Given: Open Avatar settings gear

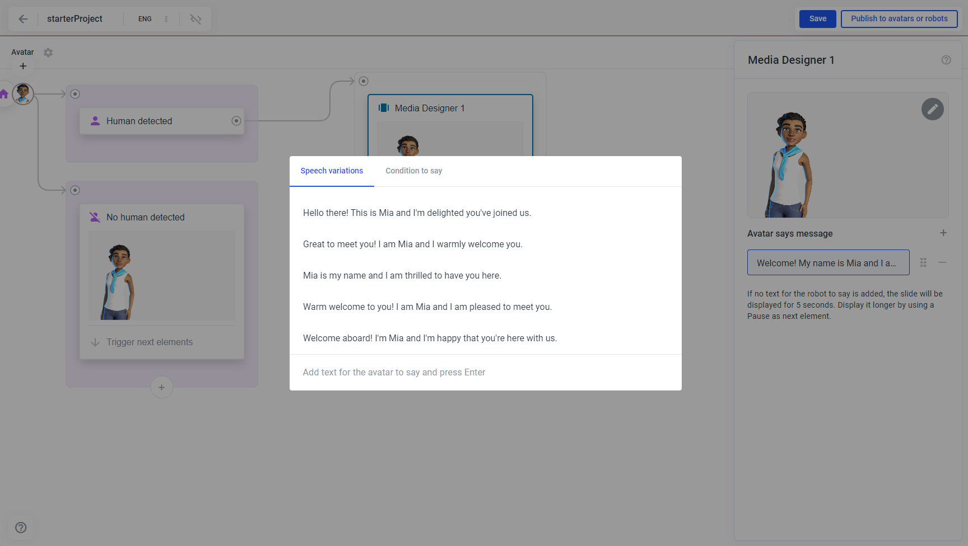Looking at the screenshot, I should click(x=48, y=53).
